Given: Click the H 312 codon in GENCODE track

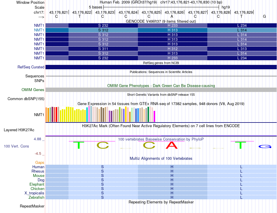Looking at the screenshot, I should point(173,49).
